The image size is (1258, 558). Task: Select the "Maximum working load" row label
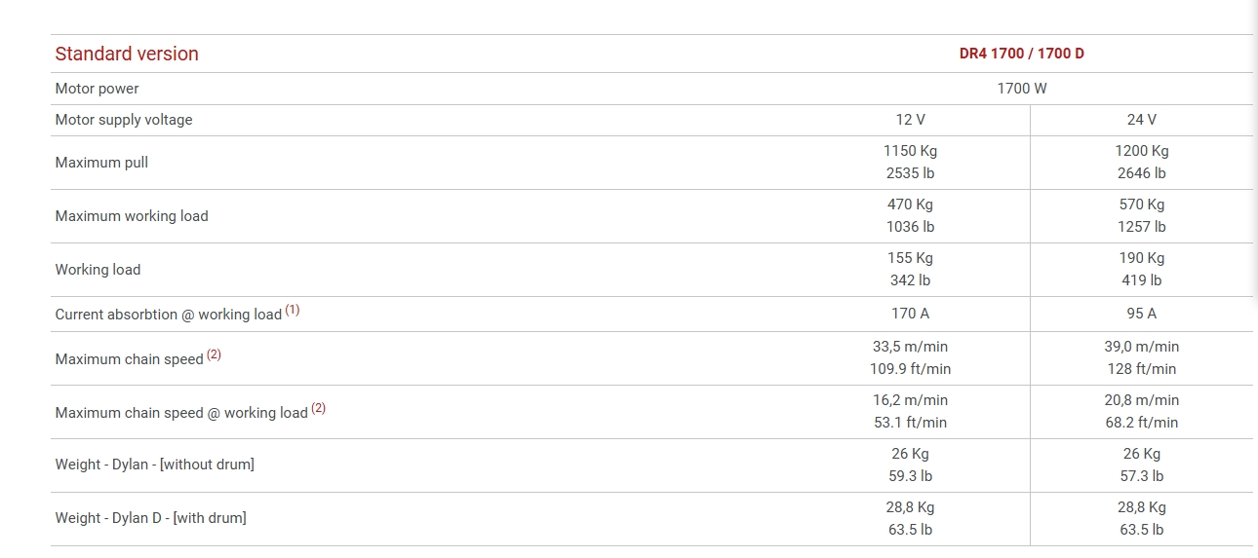pyautogui.click(x=132, y=216)
